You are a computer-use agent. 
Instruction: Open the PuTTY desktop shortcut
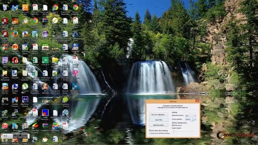[x=15, y=113]
